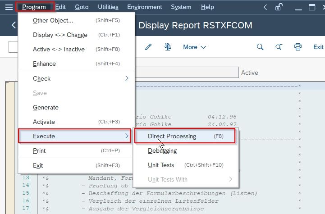Open the Utilities menu
325x214 pixels.
point(108,7)
